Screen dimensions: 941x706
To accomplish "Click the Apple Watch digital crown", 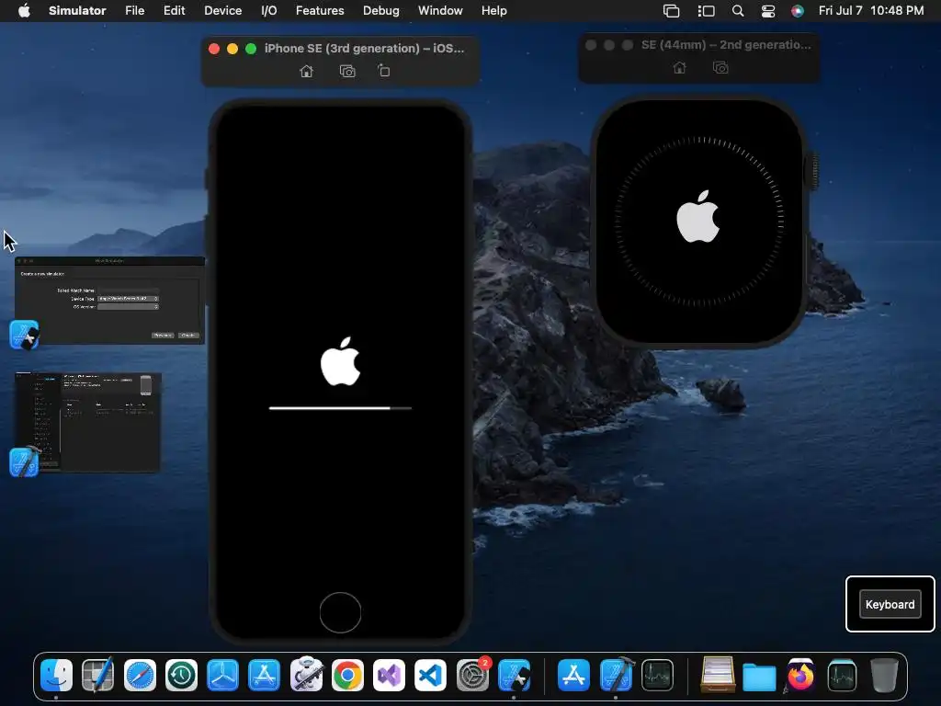I will coord(814,172).
